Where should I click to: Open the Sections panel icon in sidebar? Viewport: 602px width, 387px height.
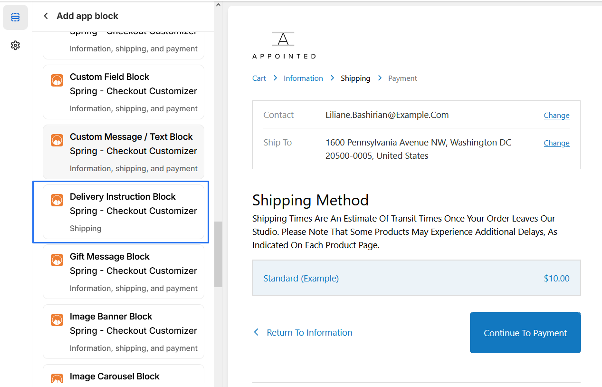[15, 18]
